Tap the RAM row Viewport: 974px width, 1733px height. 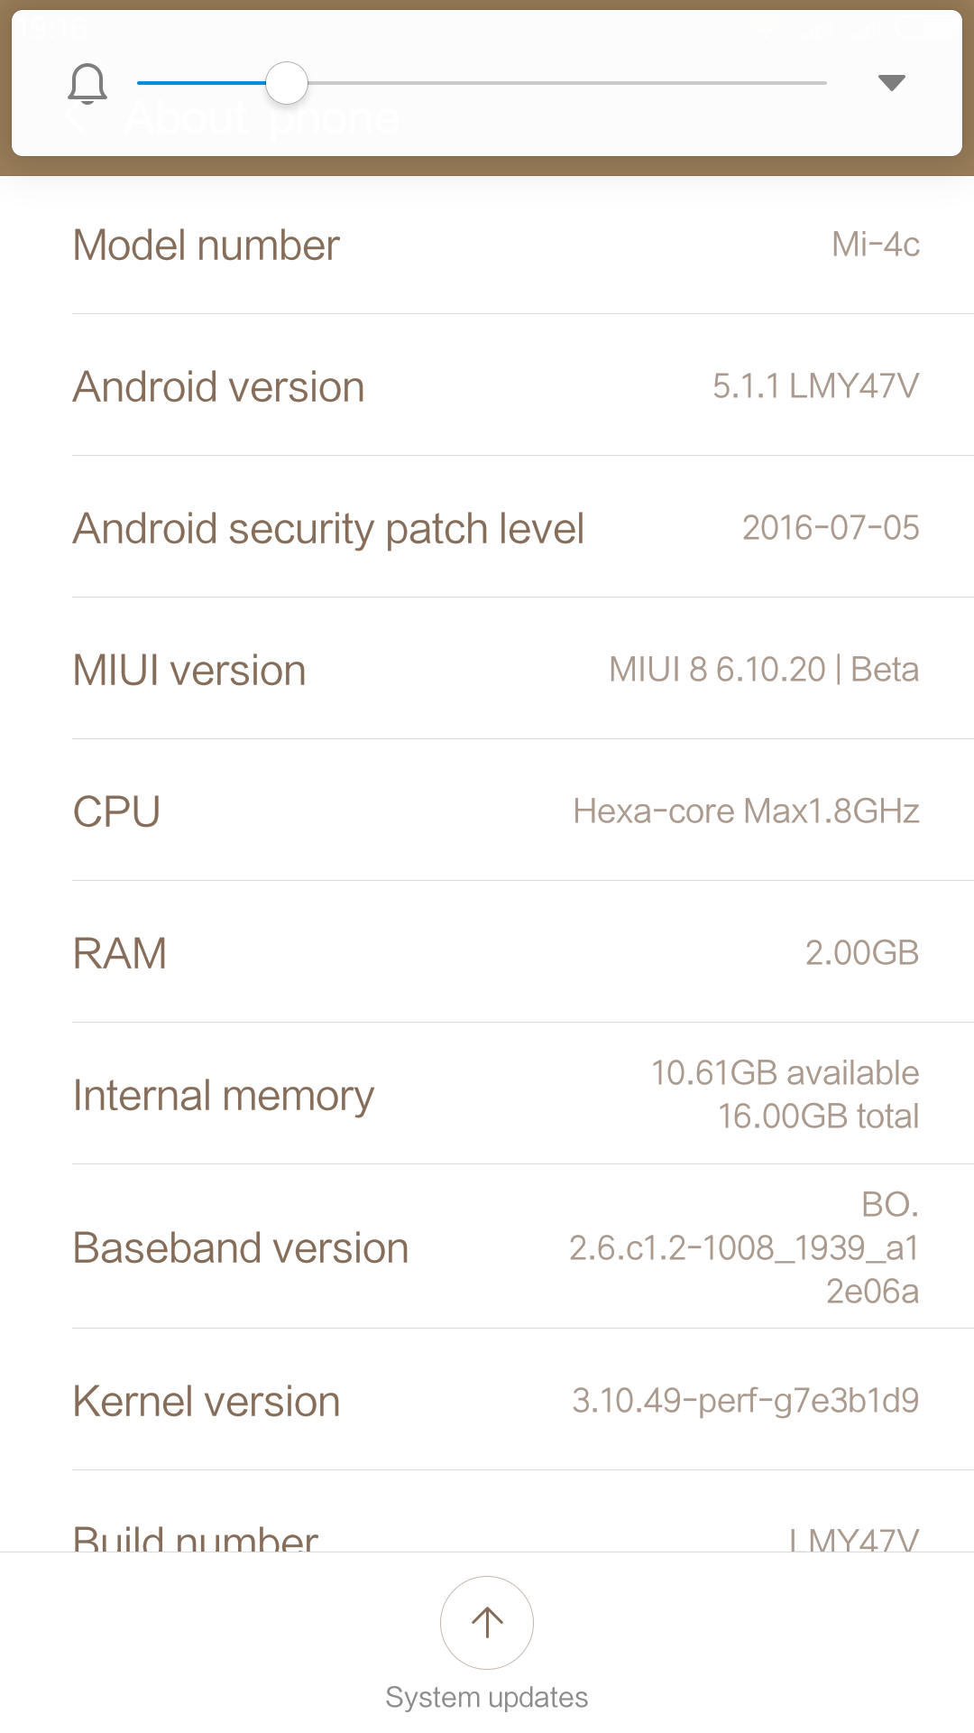487,953
